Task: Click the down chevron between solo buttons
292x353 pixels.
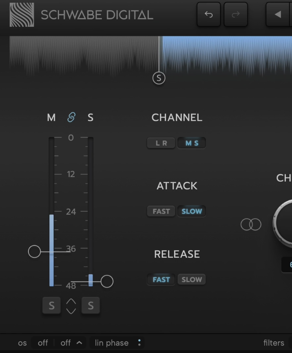Action: pos(71,311)
